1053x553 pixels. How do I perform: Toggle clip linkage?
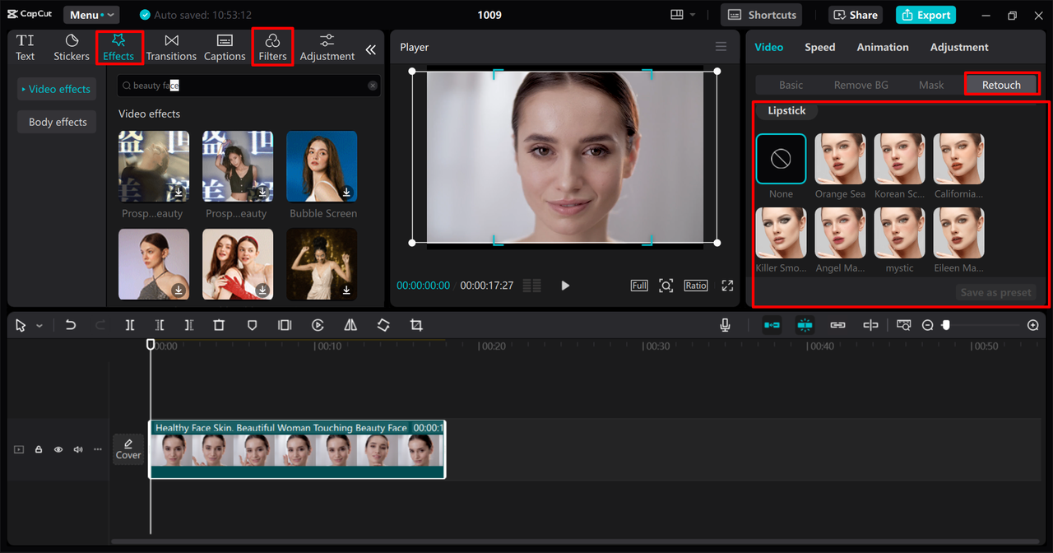(837, 325)
